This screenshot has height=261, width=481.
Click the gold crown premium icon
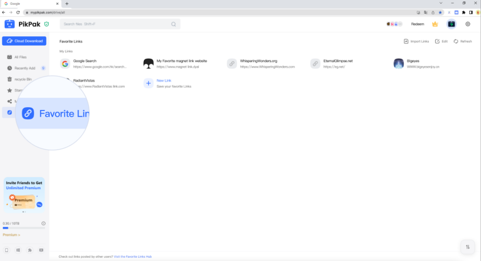click(435, 24)
